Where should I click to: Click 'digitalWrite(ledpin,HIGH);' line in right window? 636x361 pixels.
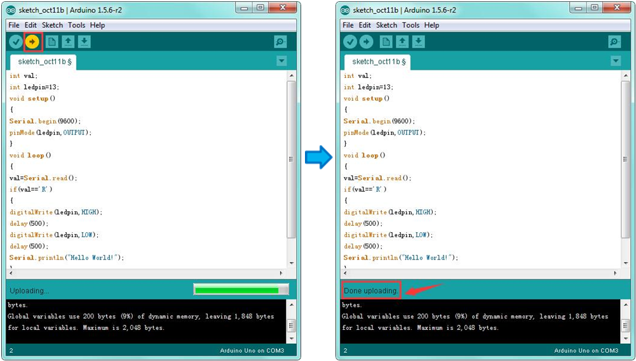[x=389, y=212]
